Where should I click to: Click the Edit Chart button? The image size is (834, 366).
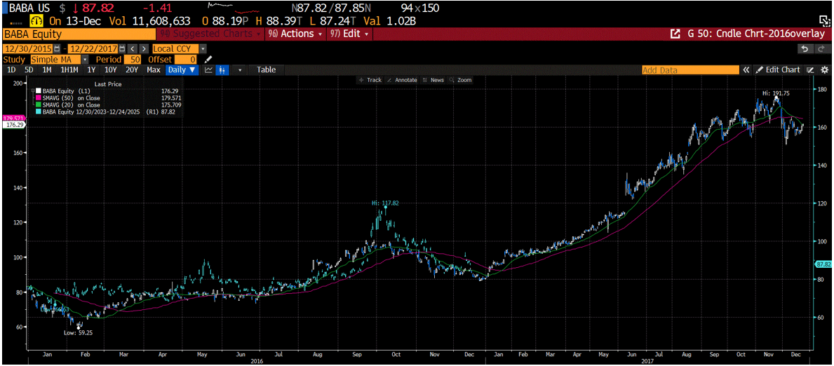click(x=778, y=69)
